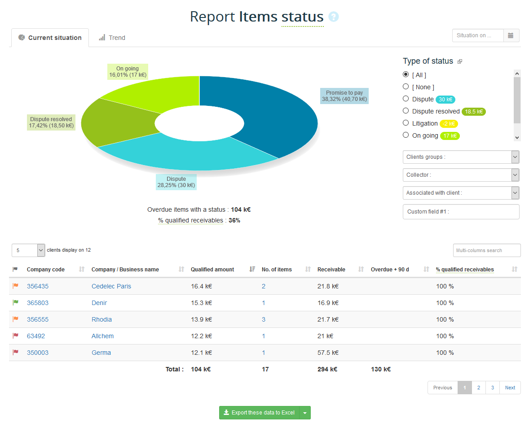The image size is (529, 423).
Task: Click the On going 17 k€ badge
Action: (450, 136)
